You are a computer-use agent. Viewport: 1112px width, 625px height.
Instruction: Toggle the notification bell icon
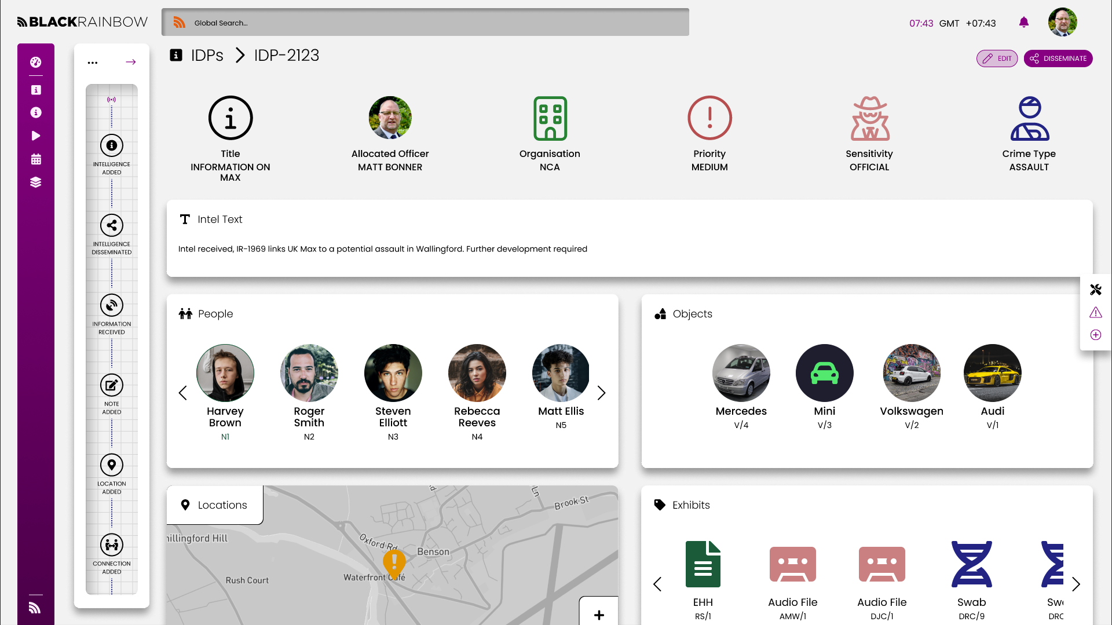click(1023, 22)
